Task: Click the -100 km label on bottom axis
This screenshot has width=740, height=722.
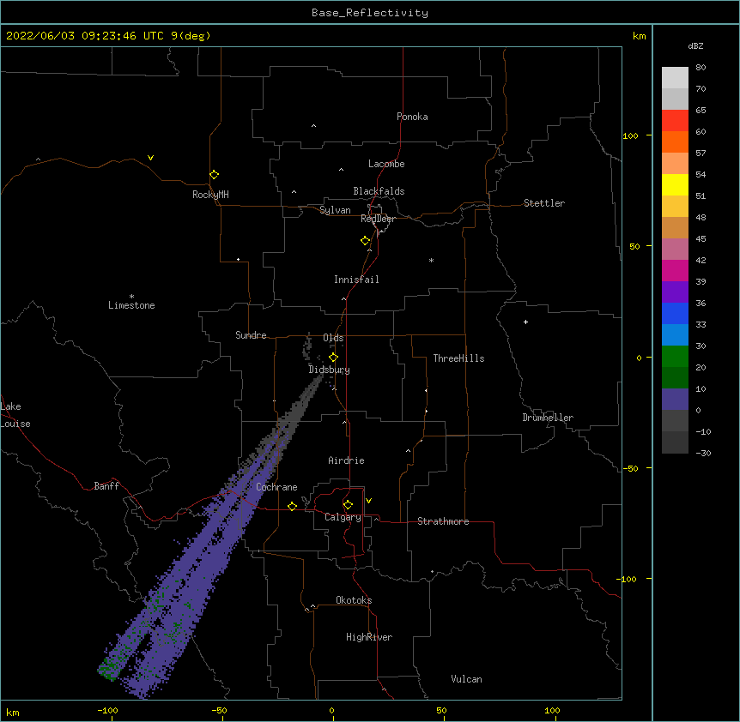Action: point(107,710)
